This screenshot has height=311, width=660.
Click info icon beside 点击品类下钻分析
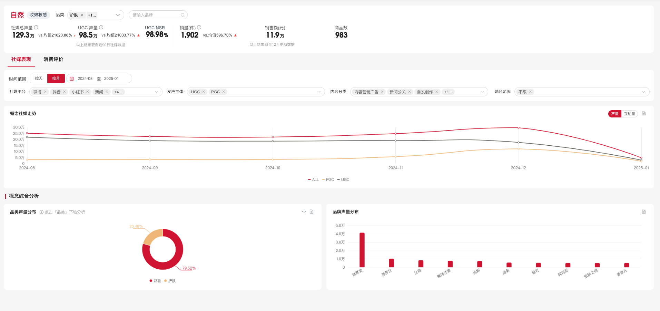coord(41,212)
